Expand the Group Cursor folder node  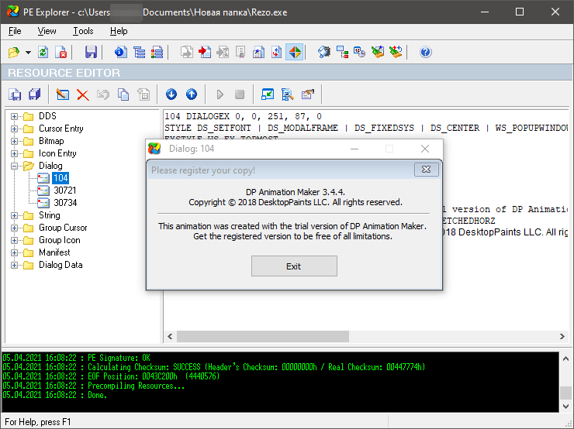[14, 228]
